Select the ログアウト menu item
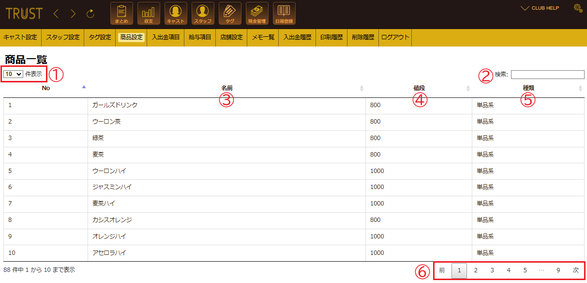 point(395,37)
